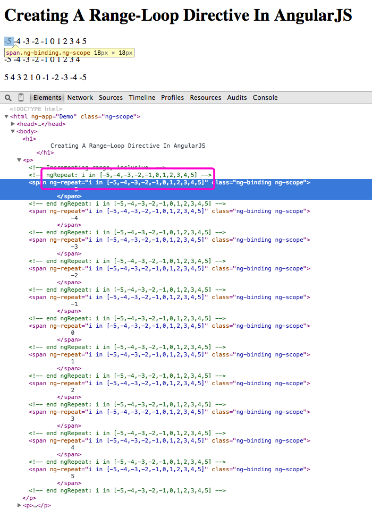Collapse the body node triangle

pos(13,131)
